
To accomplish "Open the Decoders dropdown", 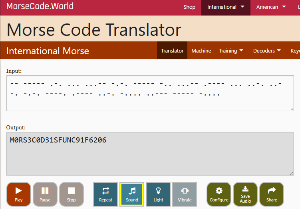I will coord(267,51).
